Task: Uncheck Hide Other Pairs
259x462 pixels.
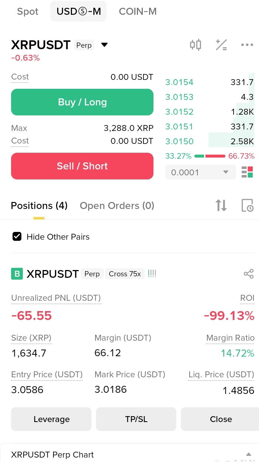Action: click(x=17, y=237)
